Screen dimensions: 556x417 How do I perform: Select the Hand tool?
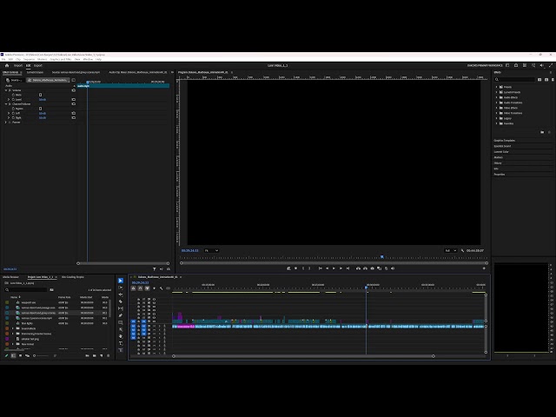point(121,336)
